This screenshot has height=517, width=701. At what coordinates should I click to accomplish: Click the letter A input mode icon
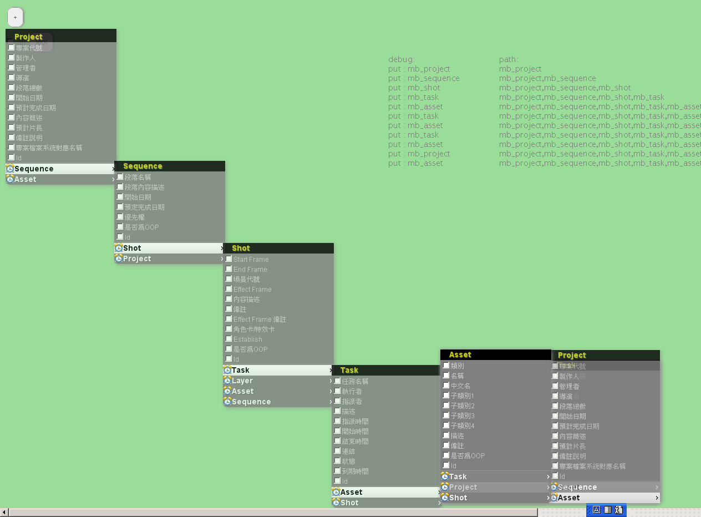pyautogui.click(x=597, y=510)
